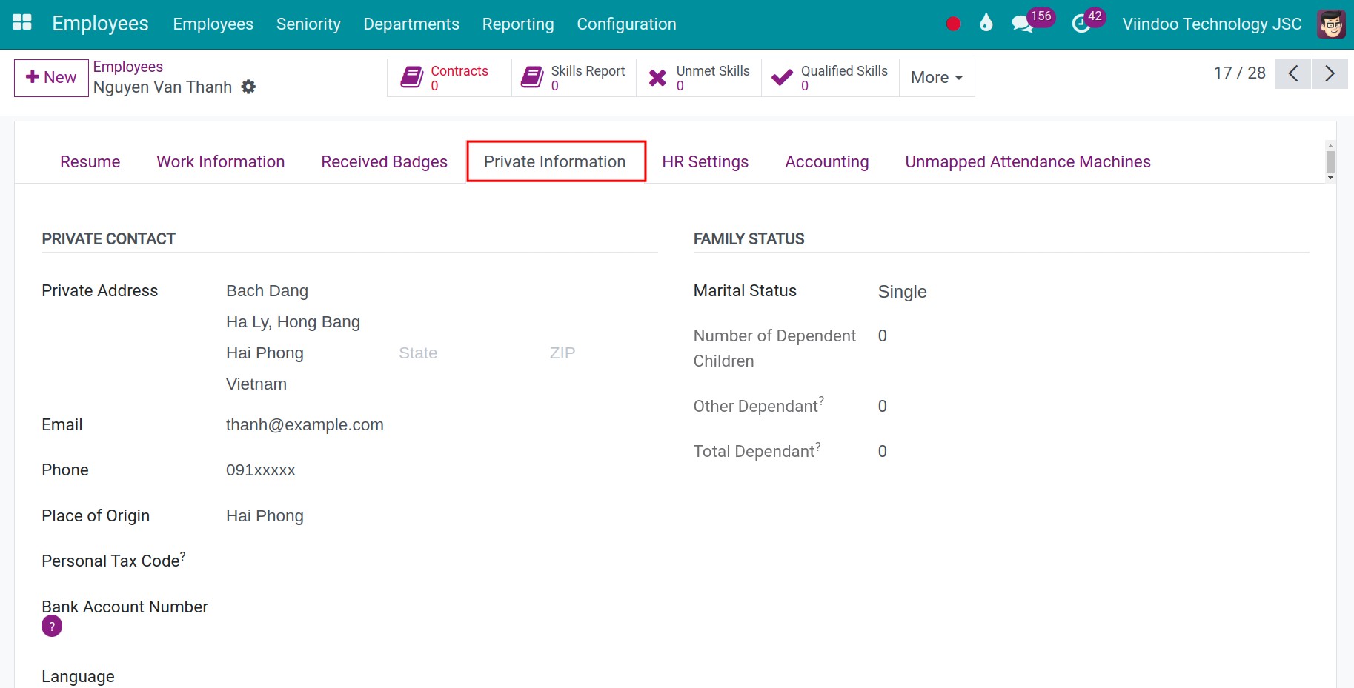Create a new employee with New button
Viewport: 1354px width, 688px height.
click(51, 78)
